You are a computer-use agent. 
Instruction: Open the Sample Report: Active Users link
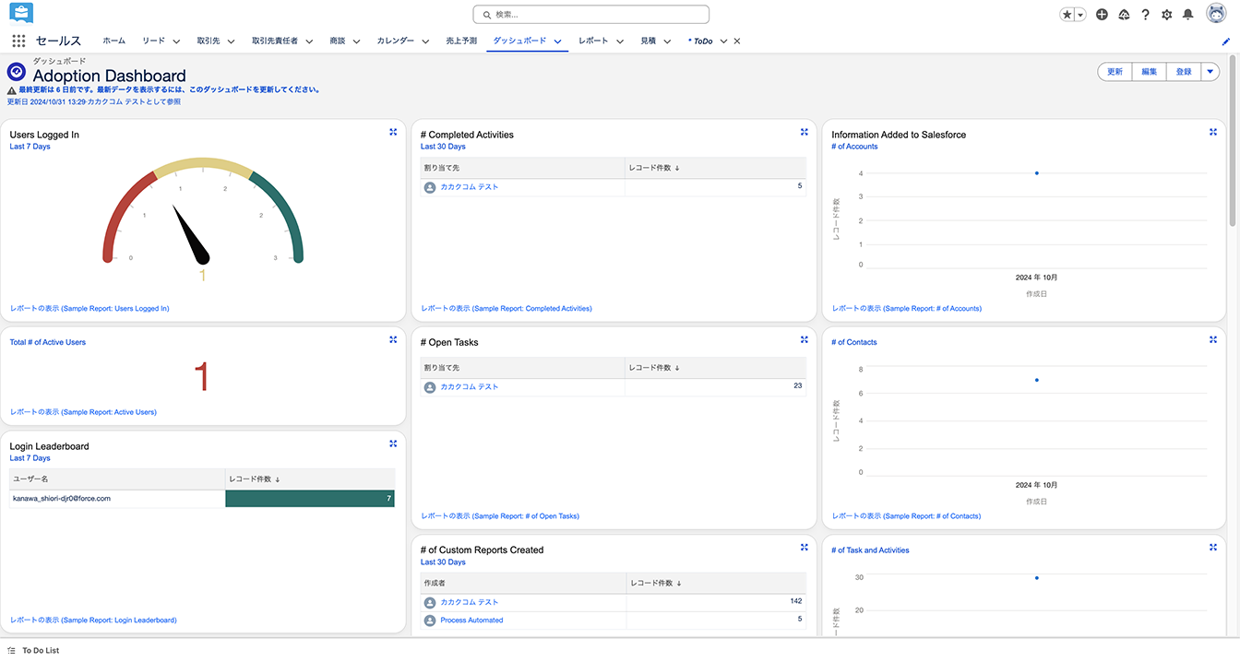coord(83,412)
